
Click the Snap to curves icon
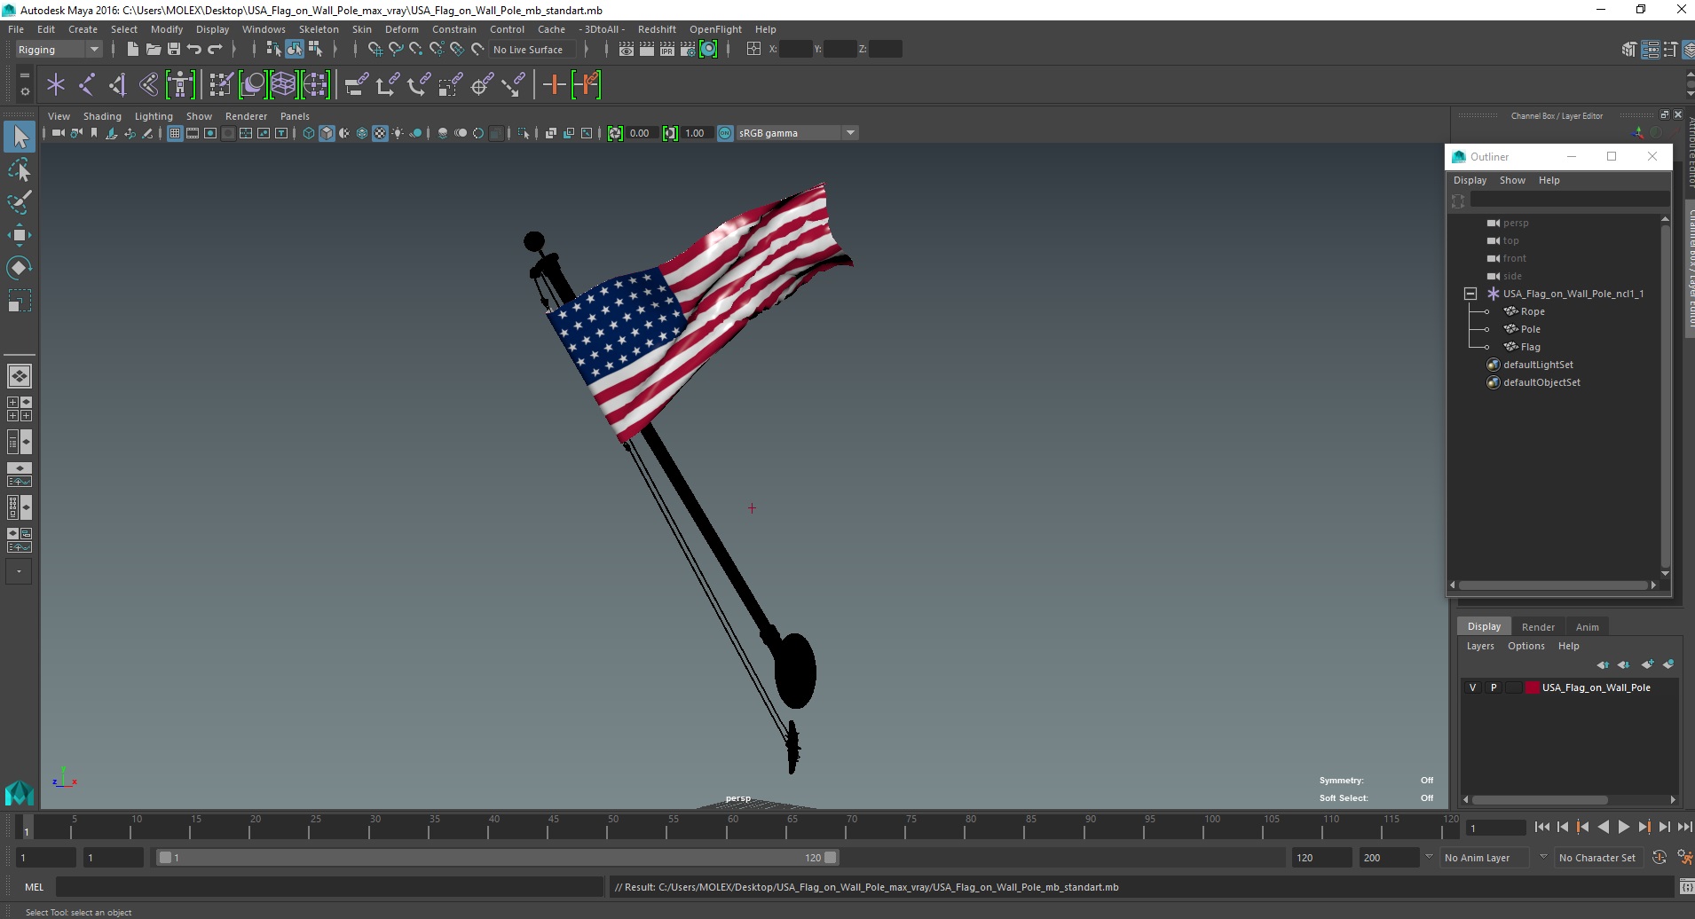pos(396,50)
